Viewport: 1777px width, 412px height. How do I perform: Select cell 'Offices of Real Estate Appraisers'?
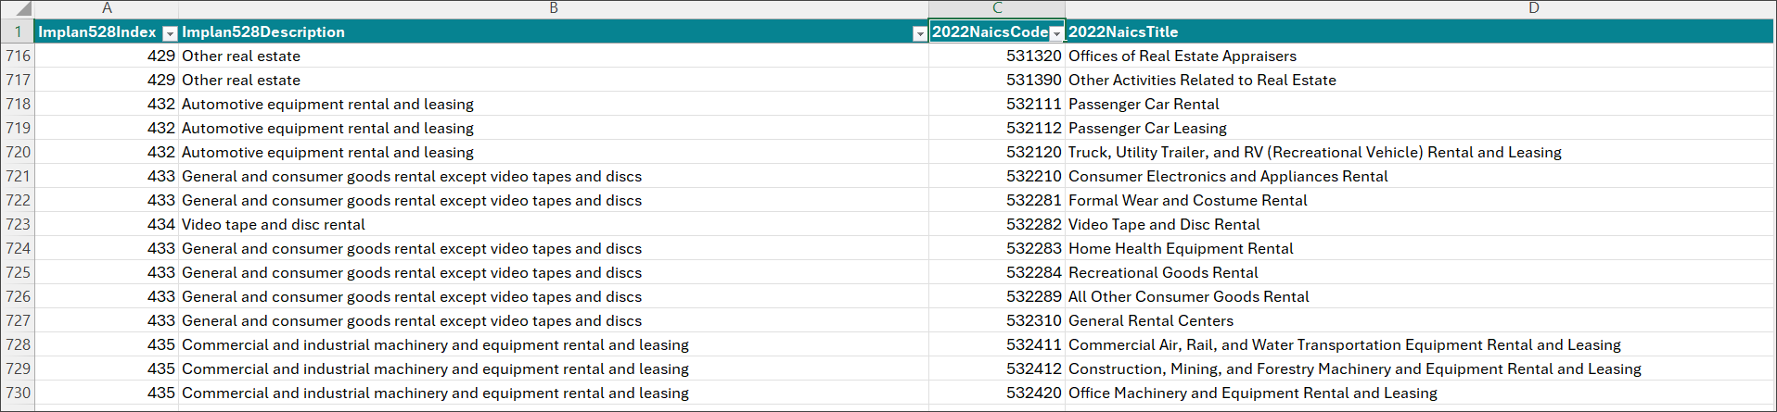pos(1419,56)
